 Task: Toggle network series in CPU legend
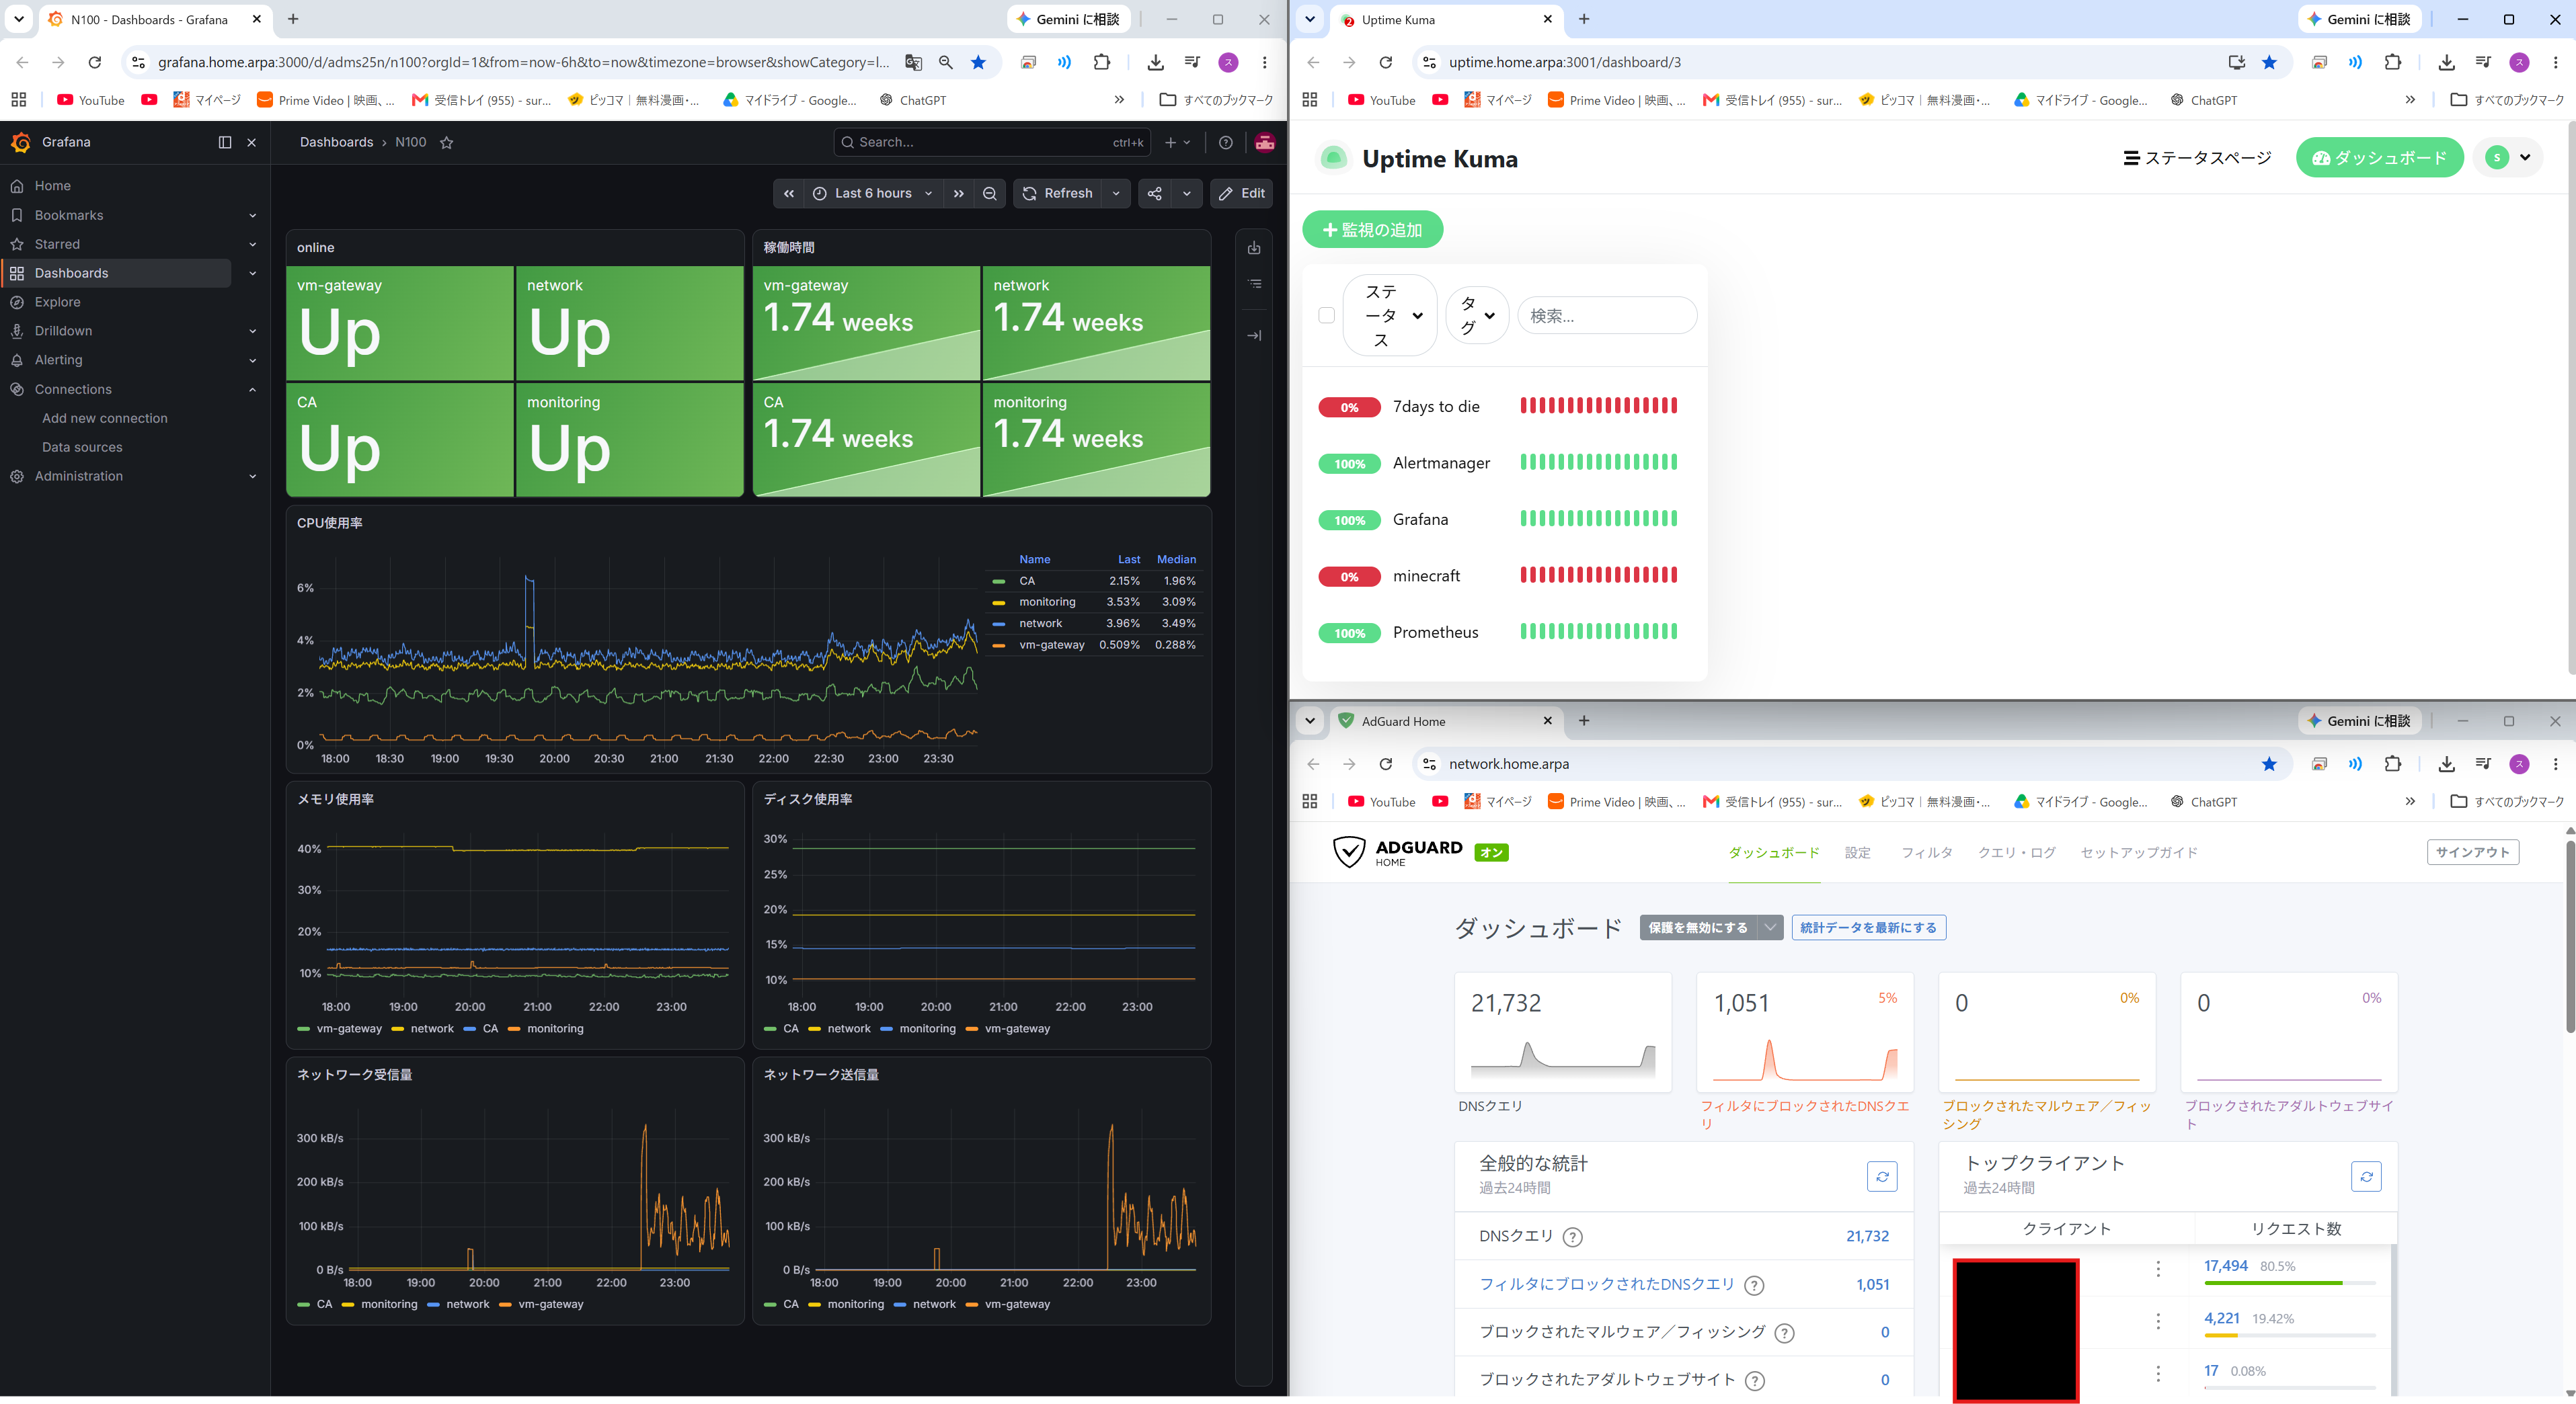(1040, 624)
